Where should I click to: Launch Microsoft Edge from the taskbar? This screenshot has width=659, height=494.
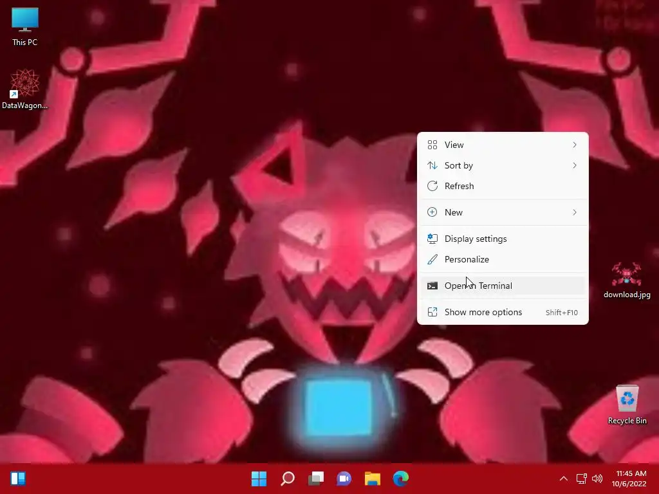tap(401, 479)
